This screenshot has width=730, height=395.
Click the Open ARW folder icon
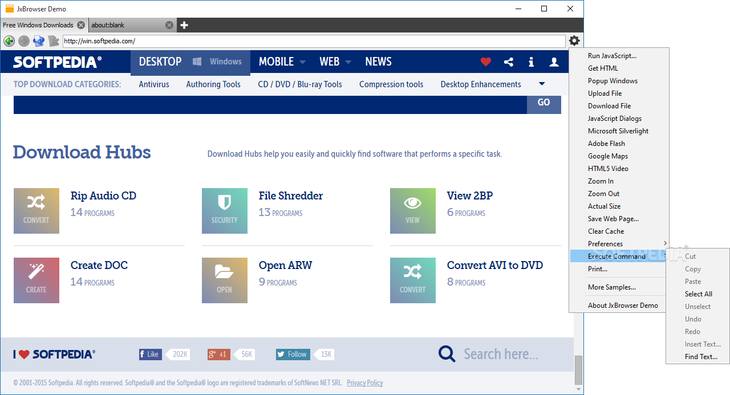tap(225, 280)
